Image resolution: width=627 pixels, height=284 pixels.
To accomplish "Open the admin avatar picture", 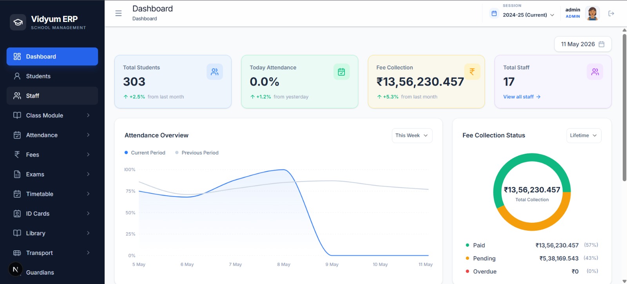I will 592,13.
